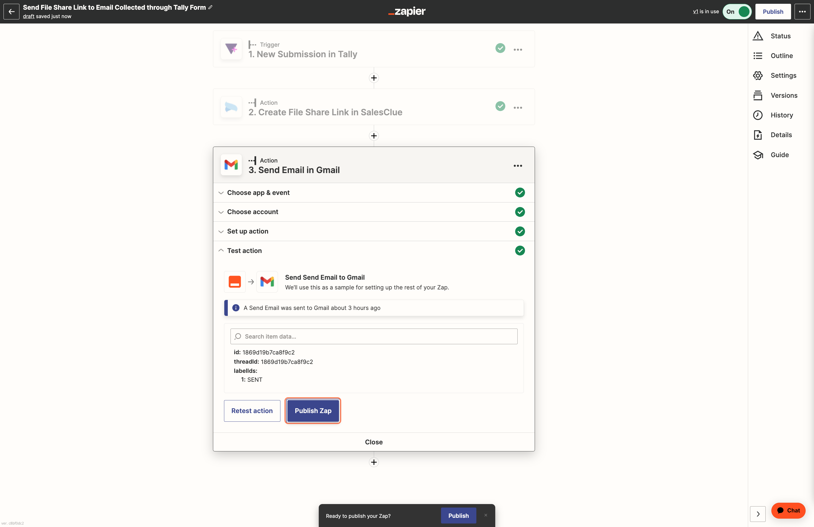Focus the Search item data field
Screen dimensions: 814x527
374,336
